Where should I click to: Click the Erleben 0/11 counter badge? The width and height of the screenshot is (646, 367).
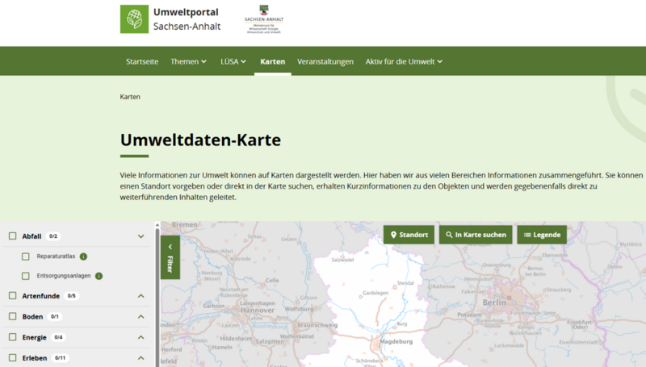click(x=60, y=358)
